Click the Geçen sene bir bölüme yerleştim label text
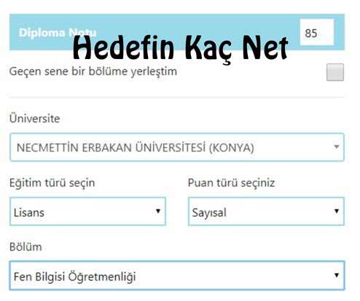Screen dimensions: 360x301 pyautogui.click(x=93, y=71)
